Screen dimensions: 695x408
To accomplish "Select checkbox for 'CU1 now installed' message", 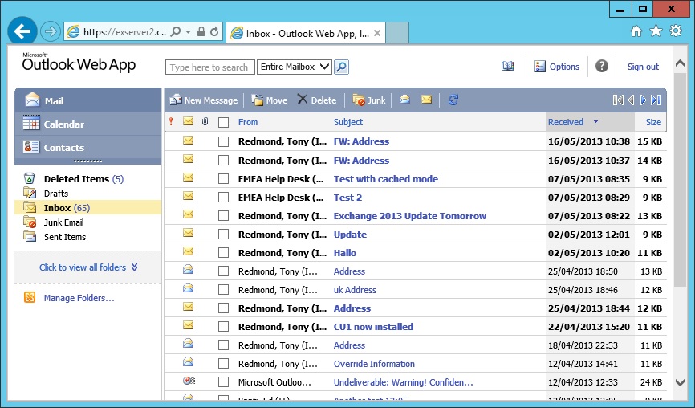I will 224,327.
